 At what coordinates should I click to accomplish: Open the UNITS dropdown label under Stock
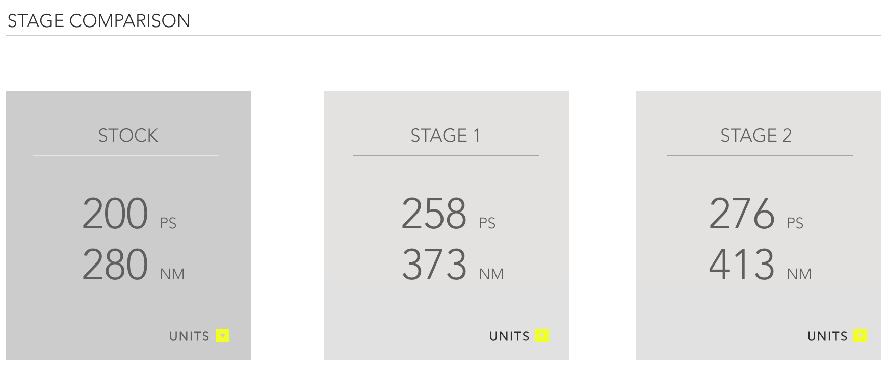tap(190, 336)
